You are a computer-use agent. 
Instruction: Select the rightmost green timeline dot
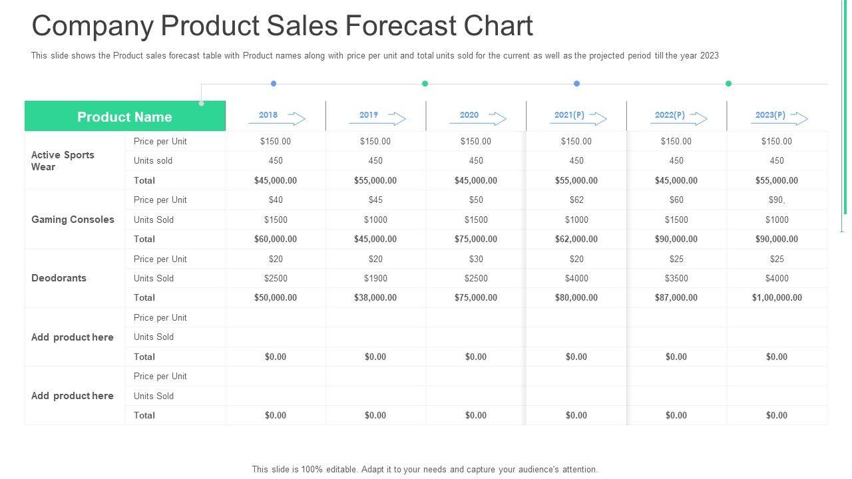728,84
